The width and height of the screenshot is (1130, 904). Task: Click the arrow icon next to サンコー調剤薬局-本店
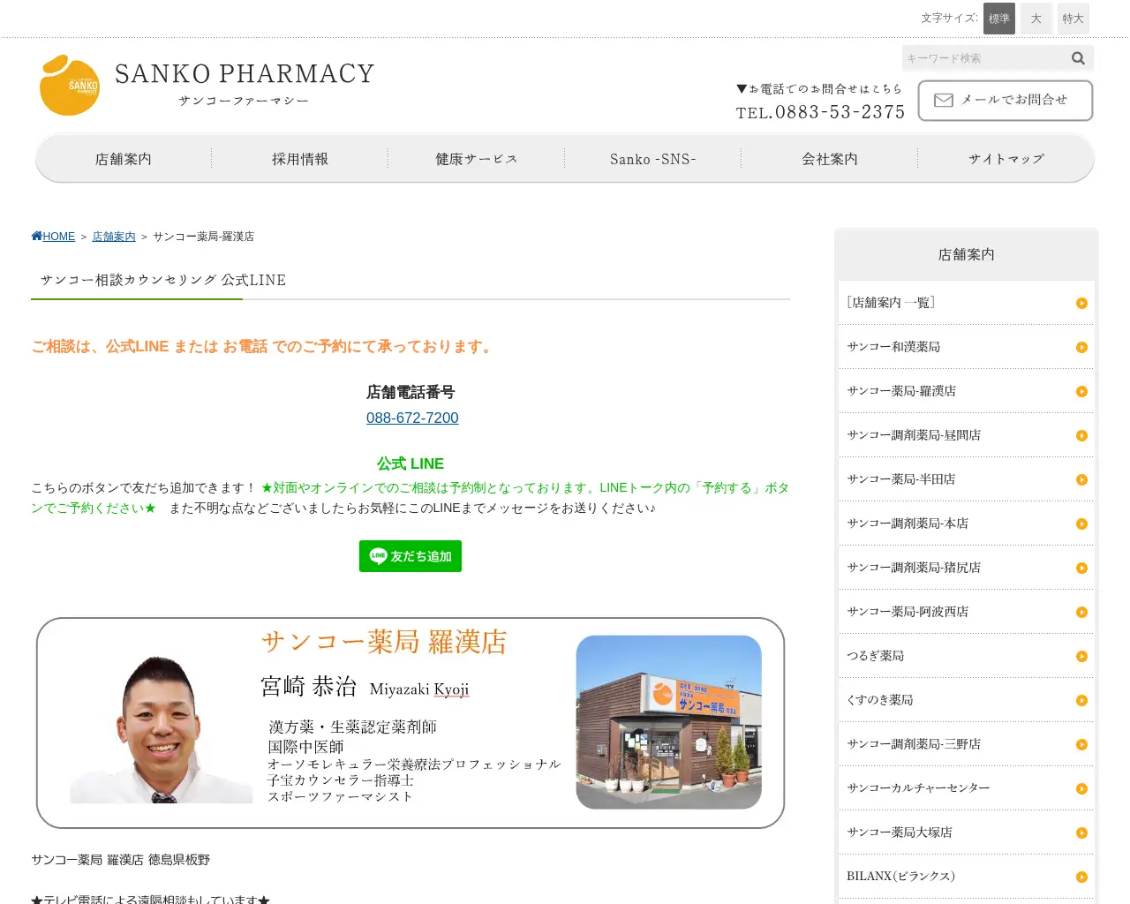click(1081, 524)
